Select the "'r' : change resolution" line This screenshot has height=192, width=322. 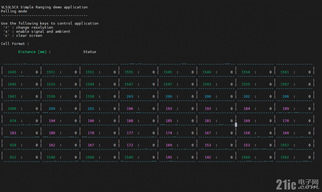pyautogui.click(x=28, y=27)
